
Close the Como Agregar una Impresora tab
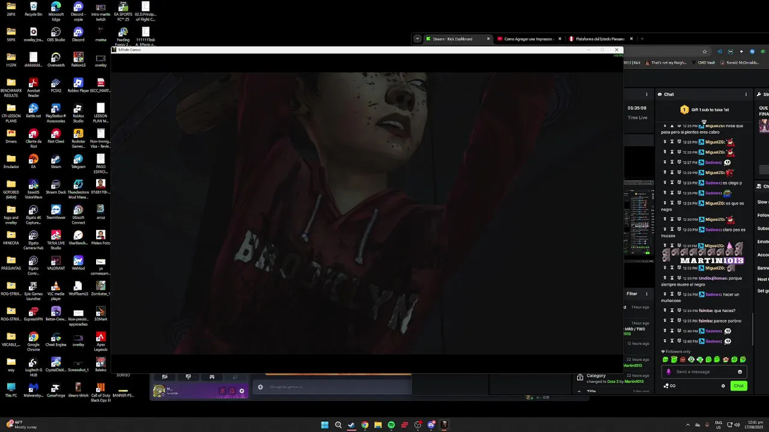coord(560,38)
